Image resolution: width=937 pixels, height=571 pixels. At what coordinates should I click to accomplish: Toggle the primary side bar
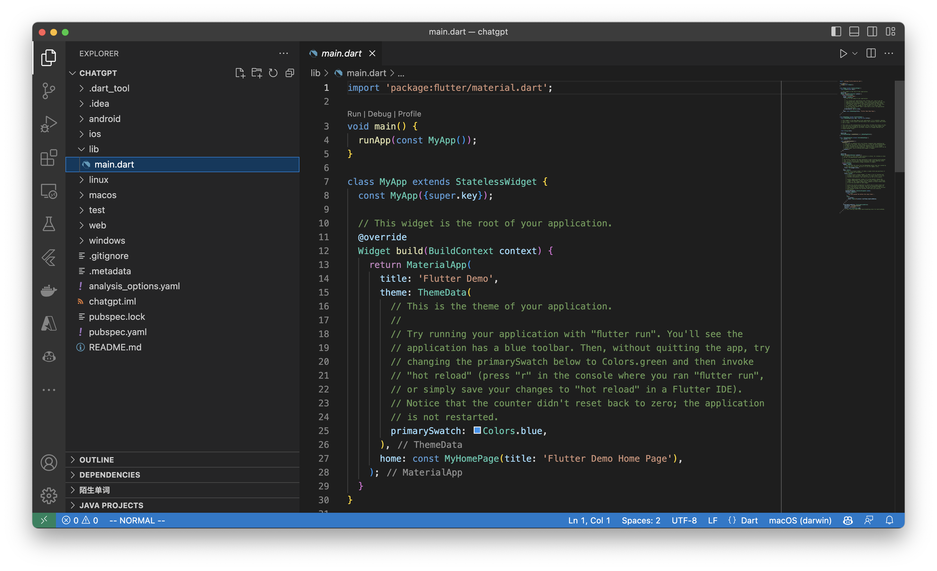pos(836,31)
